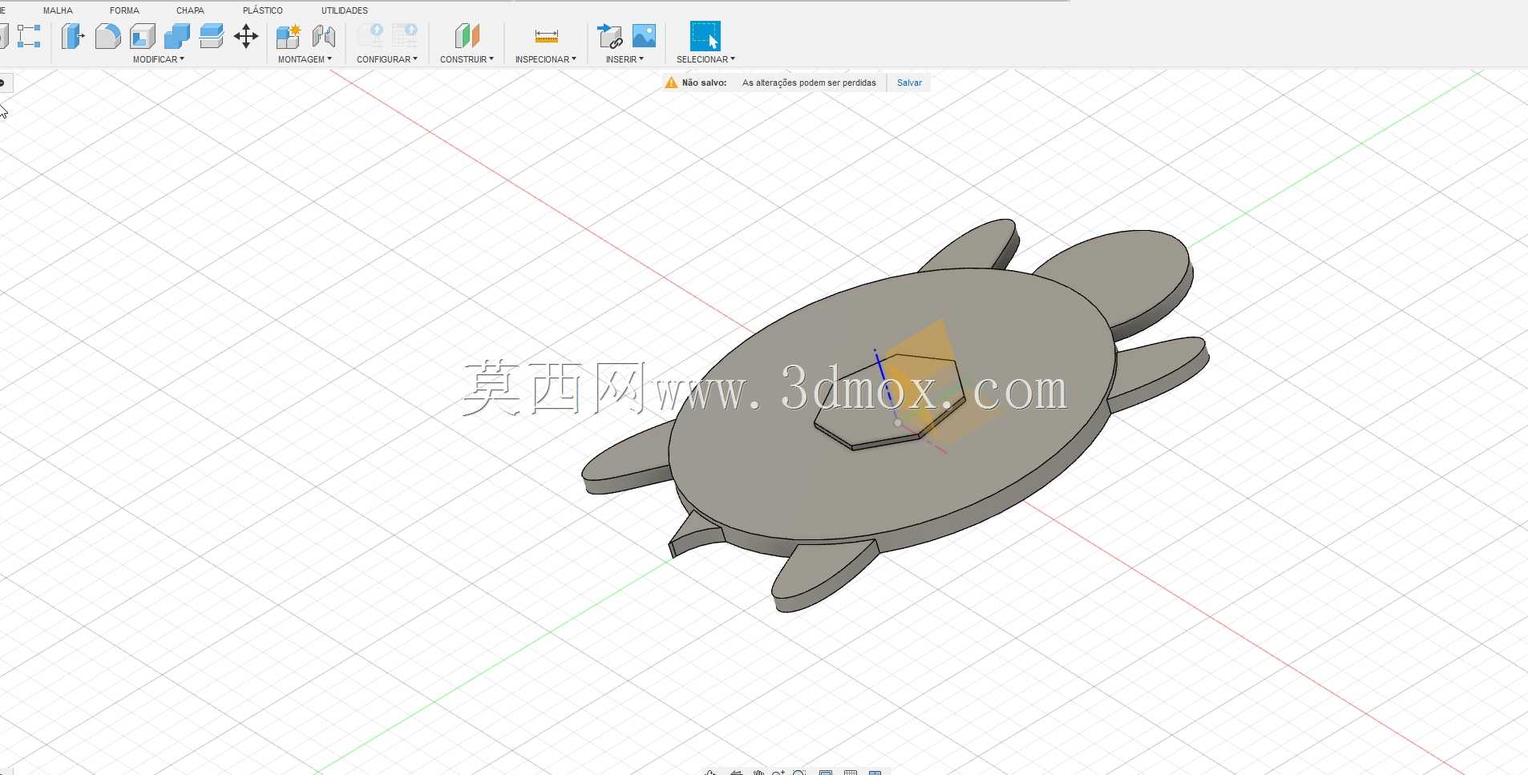This screenshot has width=1528, height=775.
Task: Open the MODIFICAR dropdown menu
Action: click(x=159, y=59)
